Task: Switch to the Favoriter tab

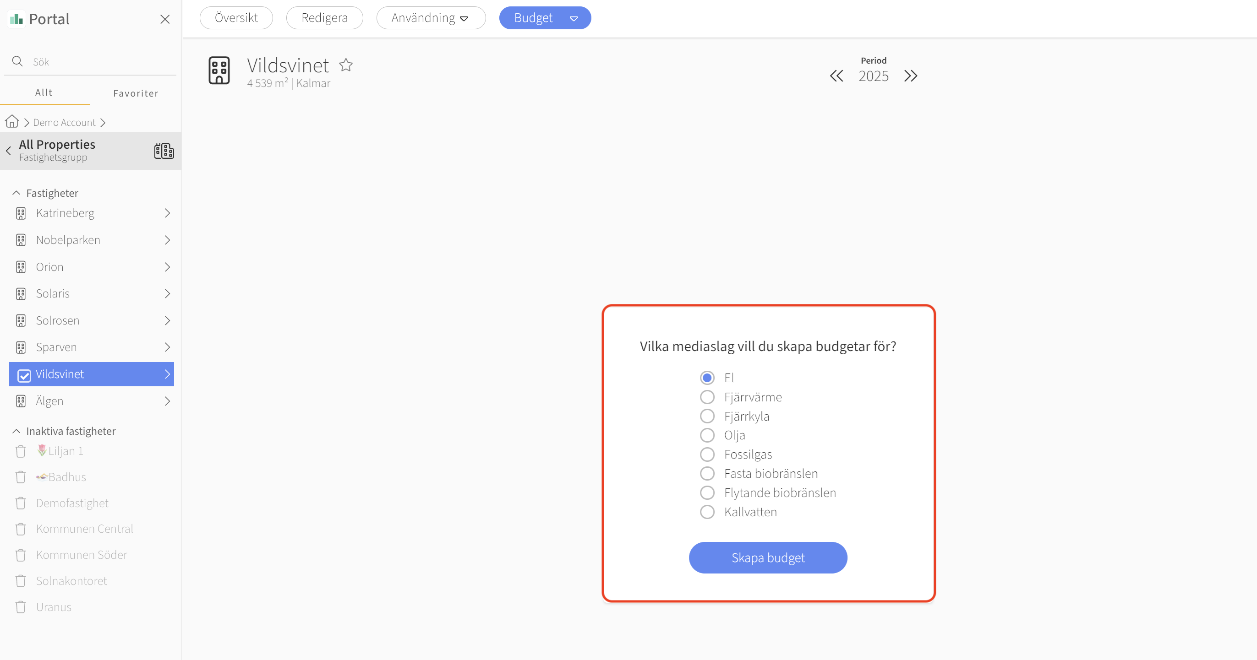Action: (136, 93)
